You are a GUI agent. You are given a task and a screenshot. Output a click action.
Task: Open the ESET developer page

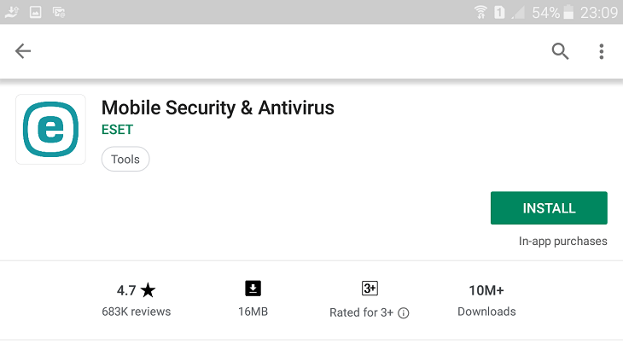tap(117, 130)
